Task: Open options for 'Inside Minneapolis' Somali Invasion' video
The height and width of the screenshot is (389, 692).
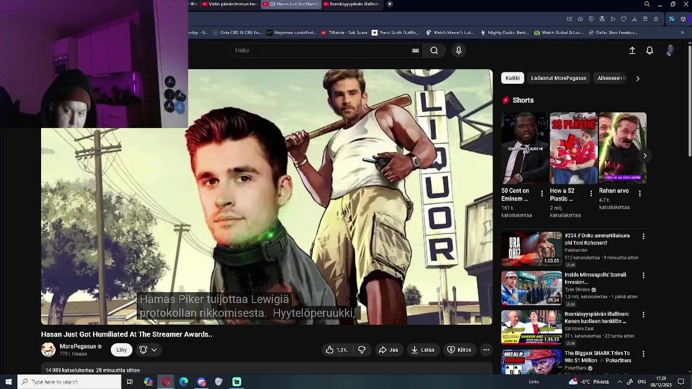Action: click(643, 275)
